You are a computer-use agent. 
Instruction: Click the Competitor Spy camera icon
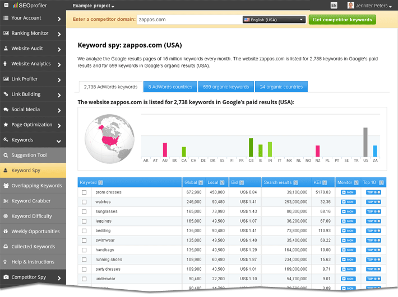click(6, 277)
